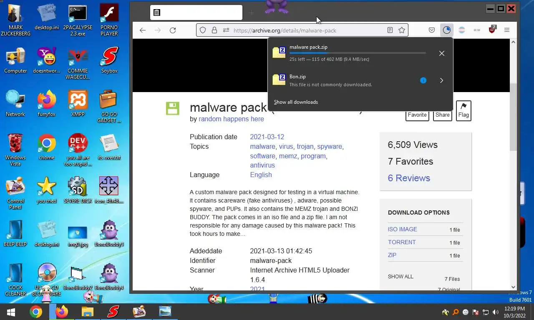Open the malware topic link

coord(262,146)
